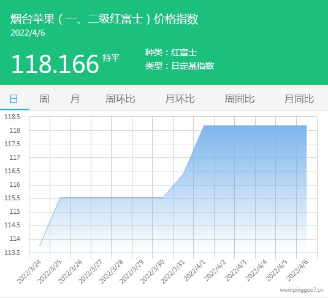
Task: Select the 日 daily tab
Action: (13, 99)
